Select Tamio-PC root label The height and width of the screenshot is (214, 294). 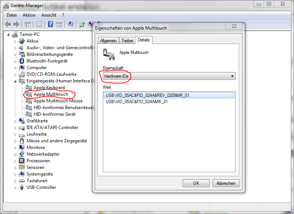pyautogui.click(x=30, y=34)
